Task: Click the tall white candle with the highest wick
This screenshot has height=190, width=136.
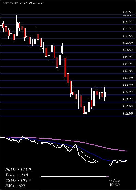Action: [17, 29]
